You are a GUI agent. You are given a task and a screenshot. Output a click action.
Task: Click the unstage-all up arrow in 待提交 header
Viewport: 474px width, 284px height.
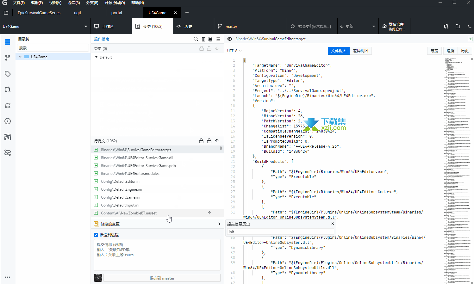(x=217, y=141)
